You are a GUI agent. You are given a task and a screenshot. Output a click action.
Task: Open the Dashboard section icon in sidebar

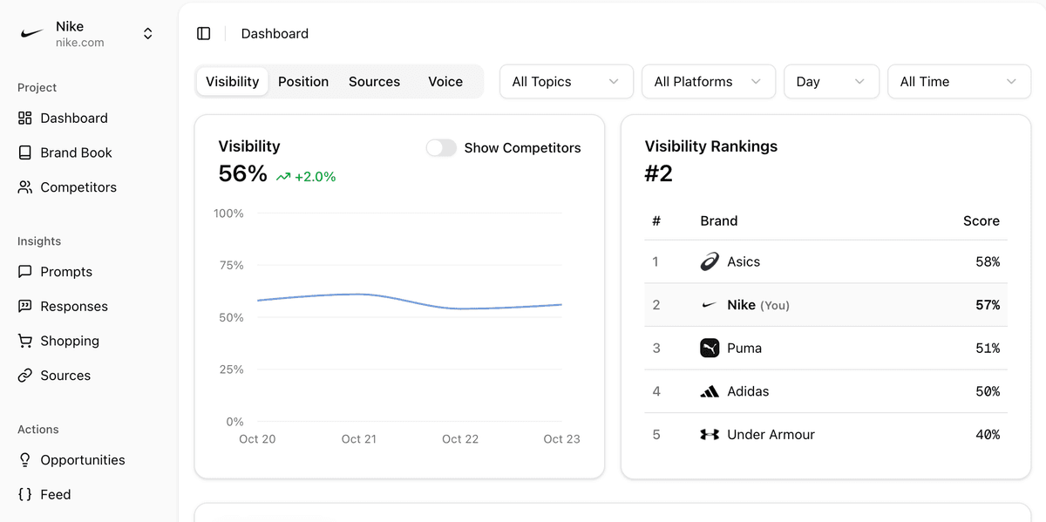(24, 118)
